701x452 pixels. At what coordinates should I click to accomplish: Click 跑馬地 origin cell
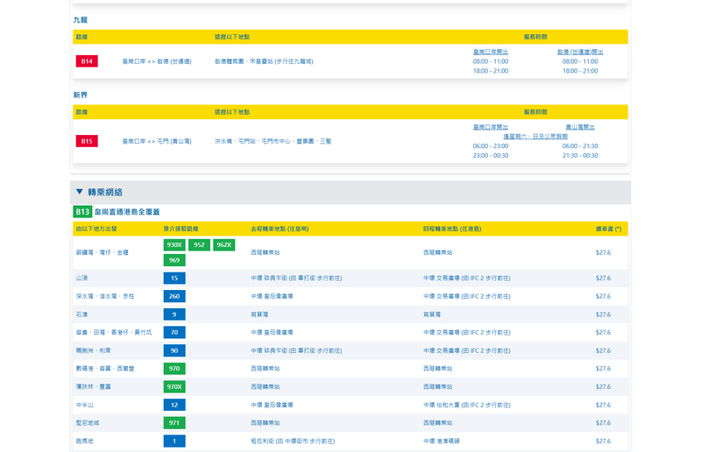(x=84, y=441)
